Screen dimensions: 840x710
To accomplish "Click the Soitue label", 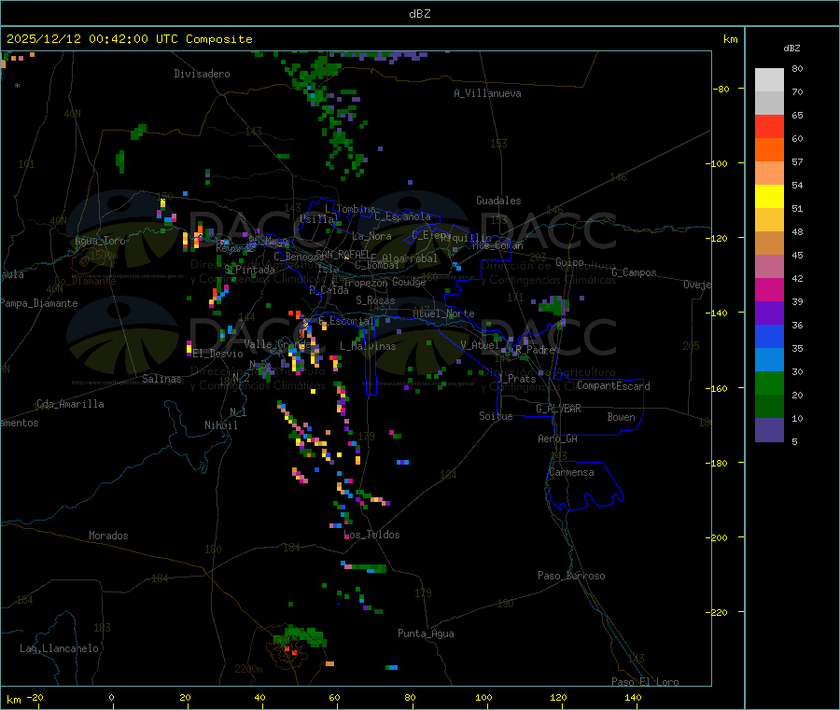I will click(x=496, y=416).
